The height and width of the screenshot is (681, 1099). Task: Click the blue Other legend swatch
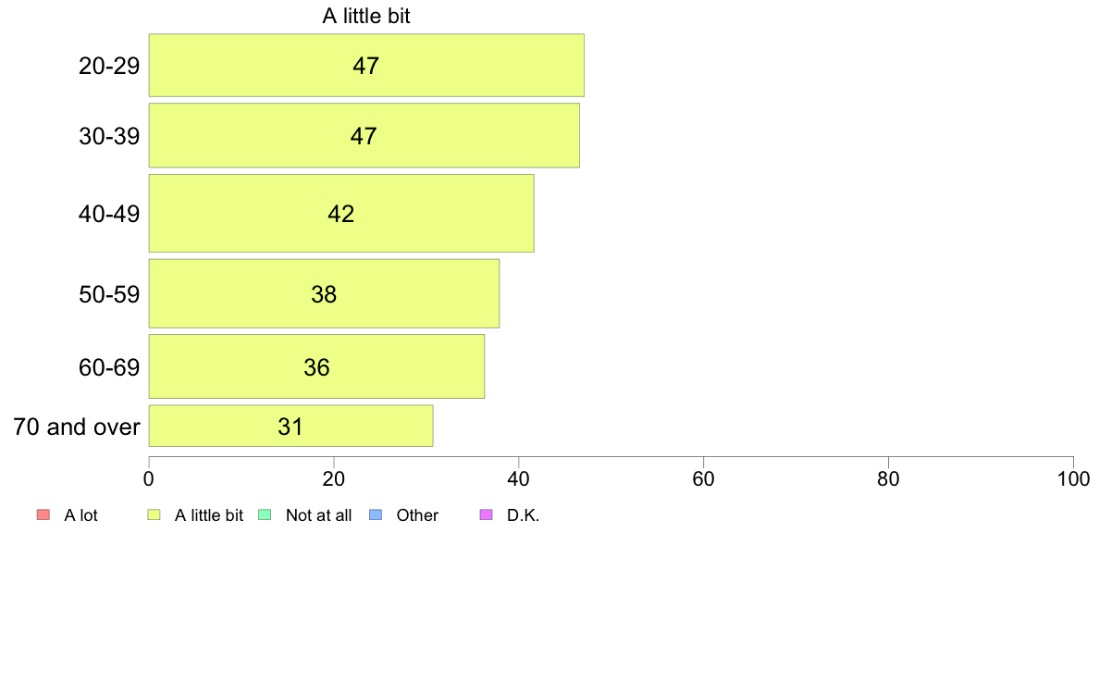(x=375, y=514)
